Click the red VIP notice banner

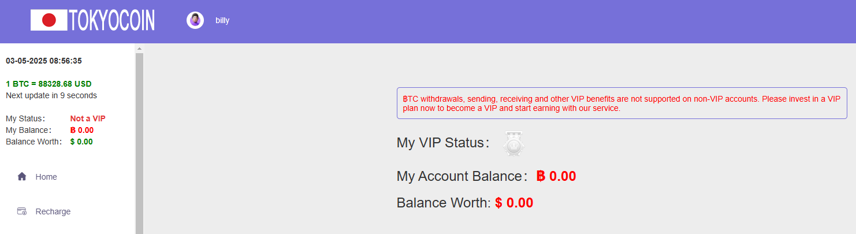click(621, 103)
